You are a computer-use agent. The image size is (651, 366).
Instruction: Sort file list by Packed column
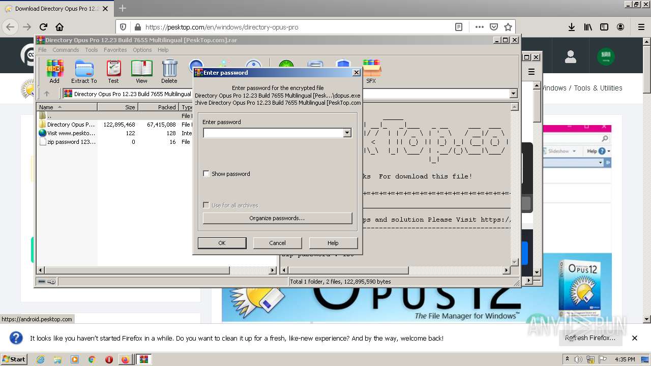tap(158, 107)
